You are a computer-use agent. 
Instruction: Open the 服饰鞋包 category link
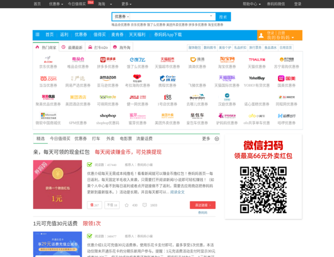pyautogui.click(x=195, y=47)
